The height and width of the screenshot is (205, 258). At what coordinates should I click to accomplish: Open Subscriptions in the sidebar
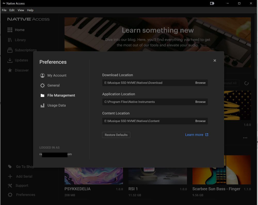[26, 50]
